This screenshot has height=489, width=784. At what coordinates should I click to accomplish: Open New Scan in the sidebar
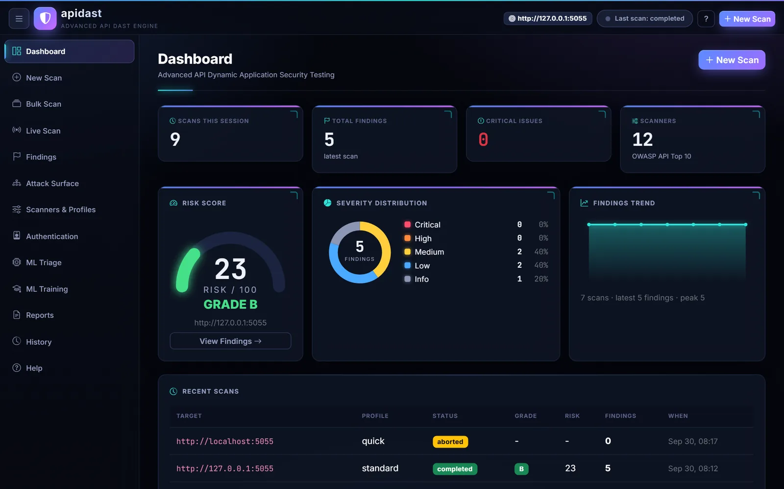click(x=69, y=78)
